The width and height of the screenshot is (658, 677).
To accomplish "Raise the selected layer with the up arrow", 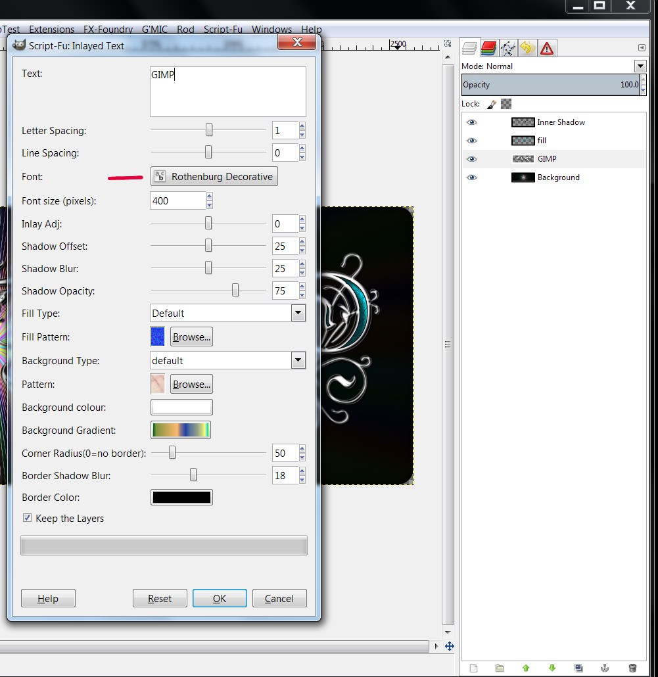I will coord(526,668).
